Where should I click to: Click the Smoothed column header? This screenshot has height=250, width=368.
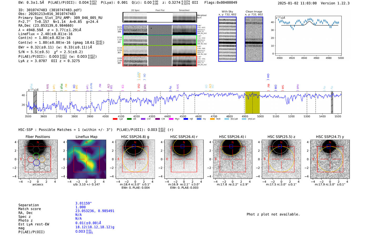click(x=184, y=10)
